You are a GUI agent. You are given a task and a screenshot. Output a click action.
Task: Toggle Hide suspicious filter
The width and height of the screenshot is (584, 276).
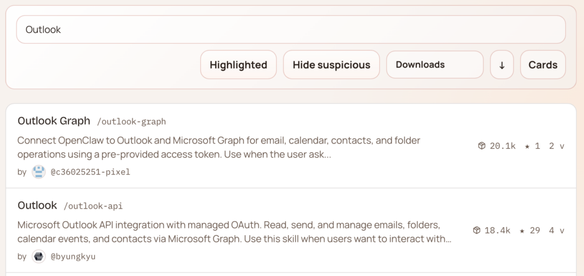[x=331, y=65]
